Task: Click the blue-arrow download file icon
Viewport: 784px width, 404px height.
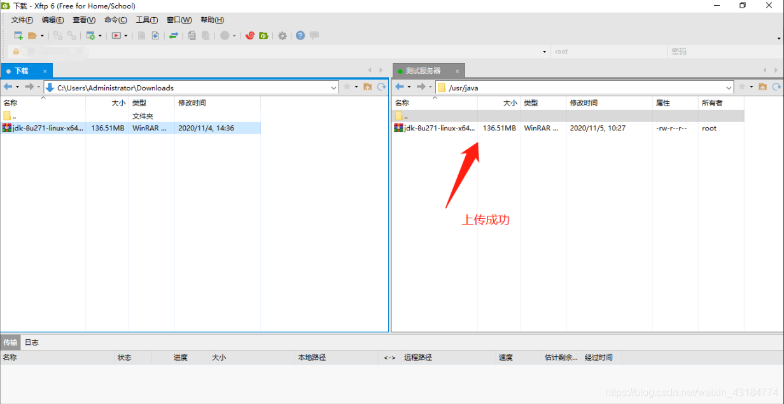Action: (x=155, y=36)
